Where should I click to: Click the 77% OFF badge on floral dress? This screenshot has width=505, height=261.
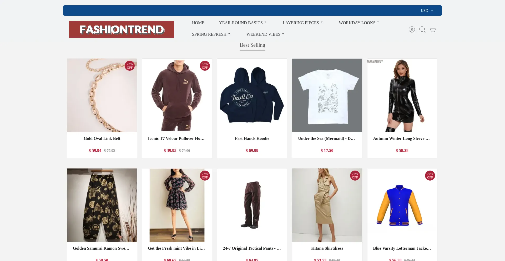[205, 176]
